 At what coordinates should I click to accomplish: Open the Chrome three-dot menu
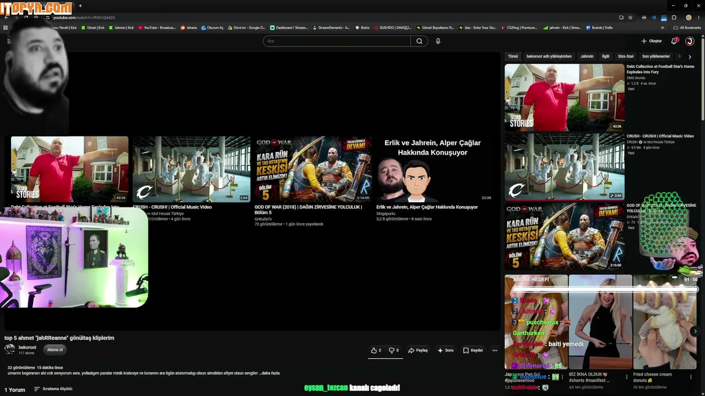(x=698, y=18)
